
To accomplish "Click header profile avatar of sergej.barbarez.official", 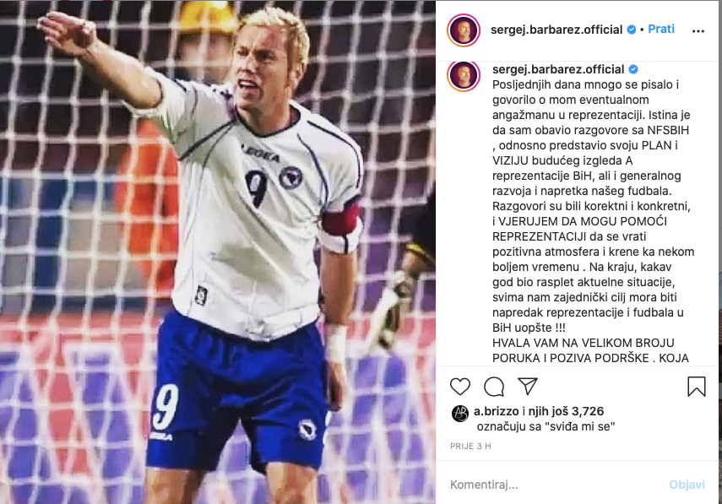I will pos(464,30).
